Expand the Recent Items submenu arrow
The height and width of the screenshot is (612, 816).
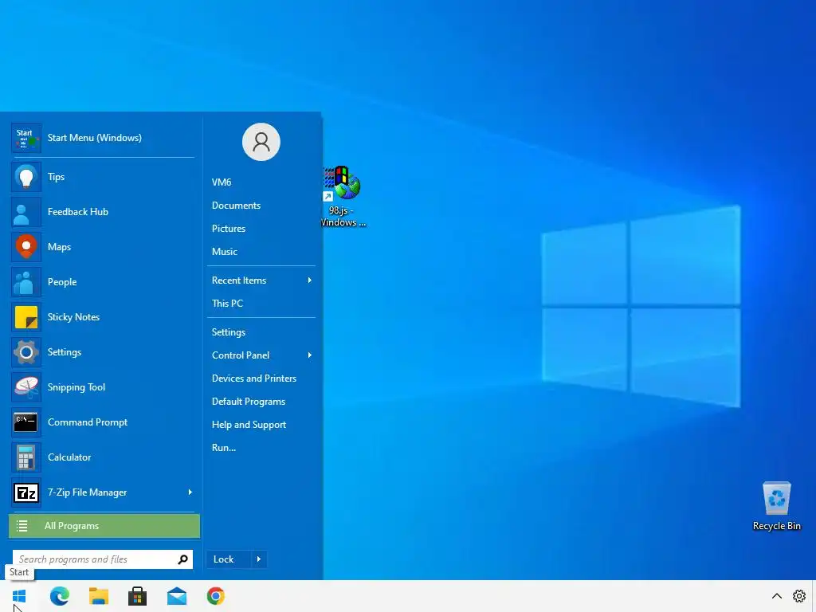pos(310,280)
